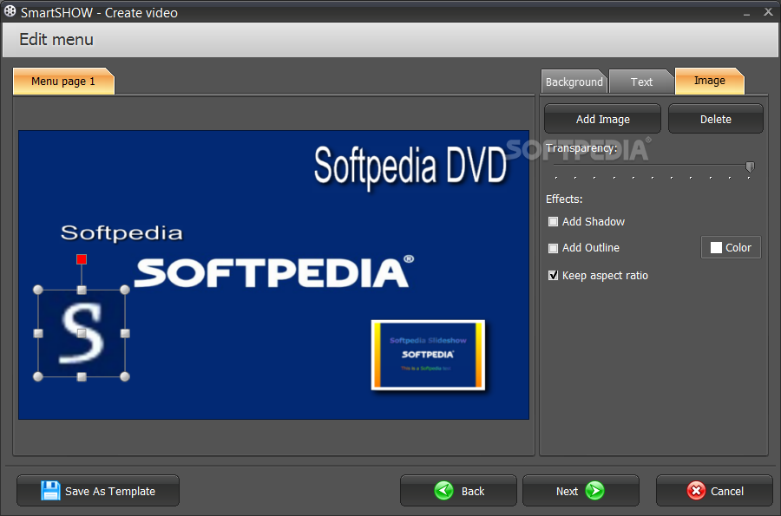Select the Image tab
781x516 pixels.
709,81
